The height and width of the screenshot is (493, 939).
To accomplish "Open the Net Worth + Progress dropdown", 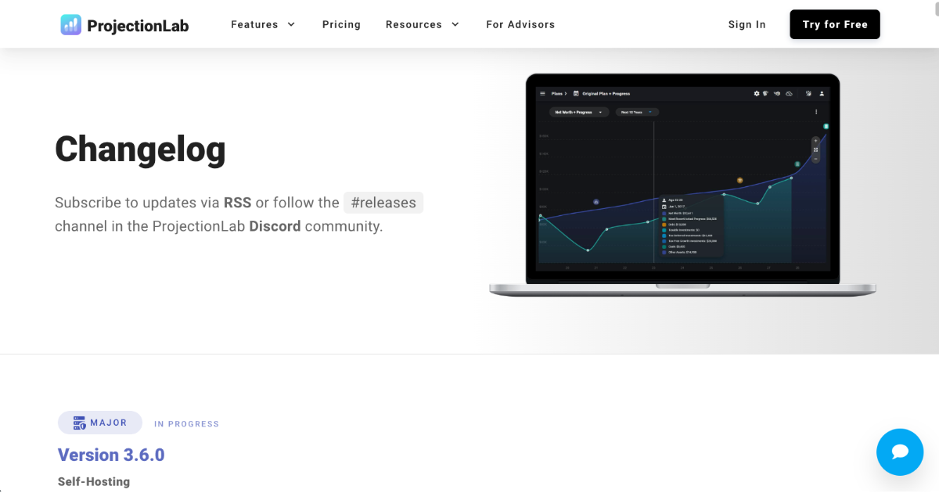I will (x=579, y=112).
